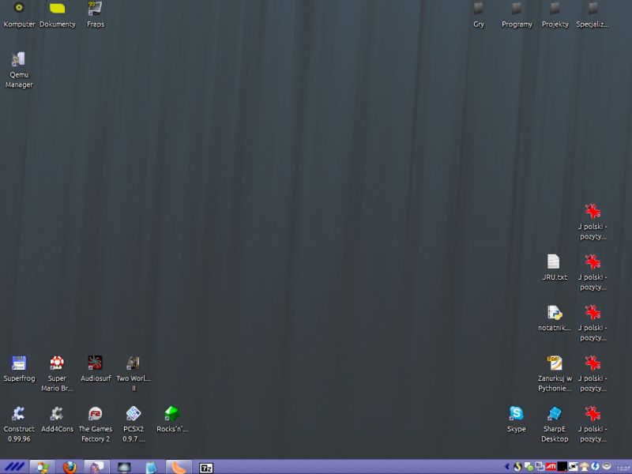632x474 pixels.
Task: Click the mushroom tray icon
Action: tap(584, 467)
